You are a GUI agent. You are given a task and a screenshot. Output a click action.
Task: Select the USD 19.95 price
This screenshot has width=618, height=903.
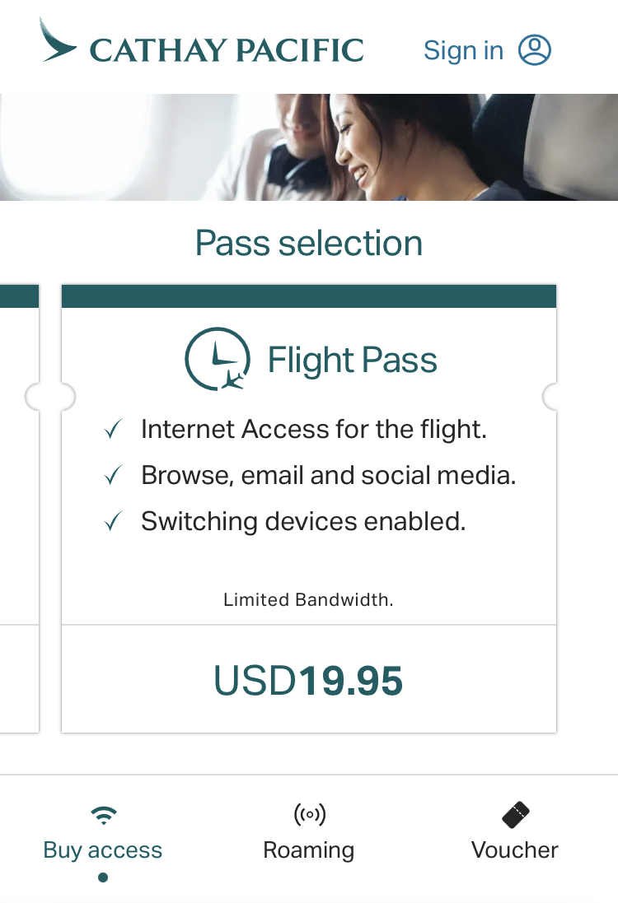click(308, 681)
